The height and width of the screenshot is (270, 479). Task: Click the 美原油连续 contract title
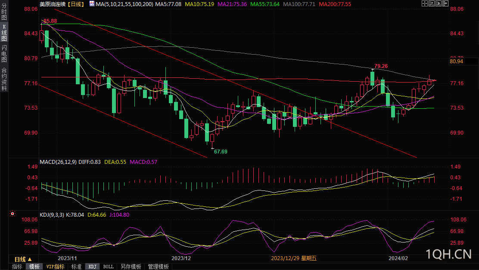53,4
